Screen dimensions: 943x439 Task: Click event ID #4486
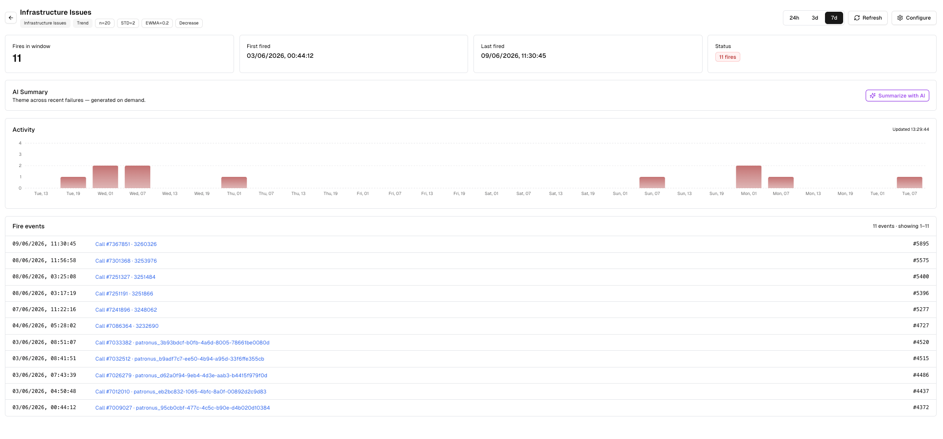click(921, 375)
